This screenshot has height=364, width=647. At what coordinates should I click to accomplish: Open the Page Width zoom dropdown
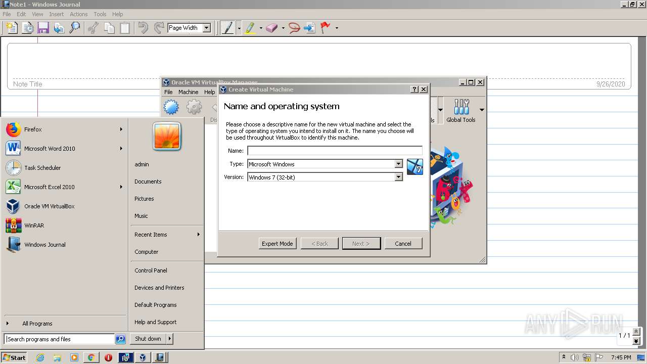(206, 28)
